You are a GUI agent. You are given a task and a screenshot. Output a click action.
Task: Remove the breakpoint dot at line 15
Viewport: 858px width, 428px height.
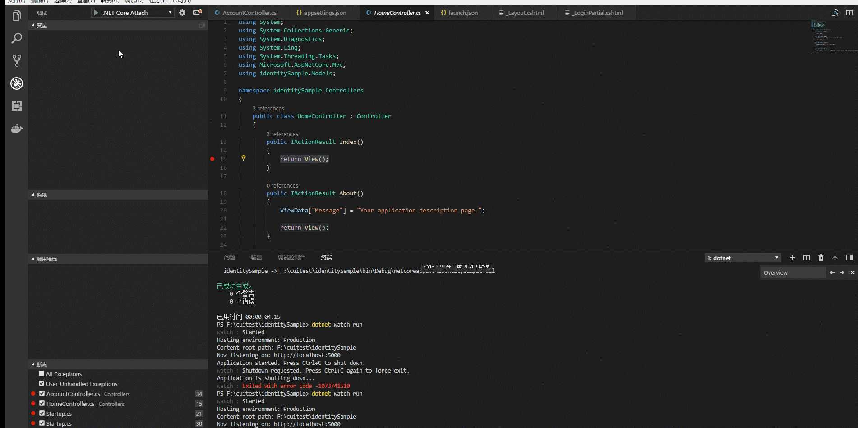click(x=212, y=159)
